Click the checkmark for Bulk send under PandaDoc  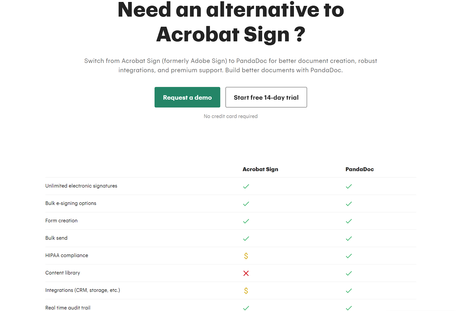coord(349,238)
